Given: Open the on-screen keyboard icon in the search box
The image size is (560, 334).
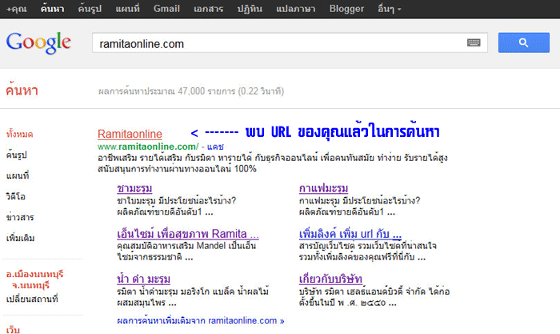Looking at the screenshot, I should point(474,43).
